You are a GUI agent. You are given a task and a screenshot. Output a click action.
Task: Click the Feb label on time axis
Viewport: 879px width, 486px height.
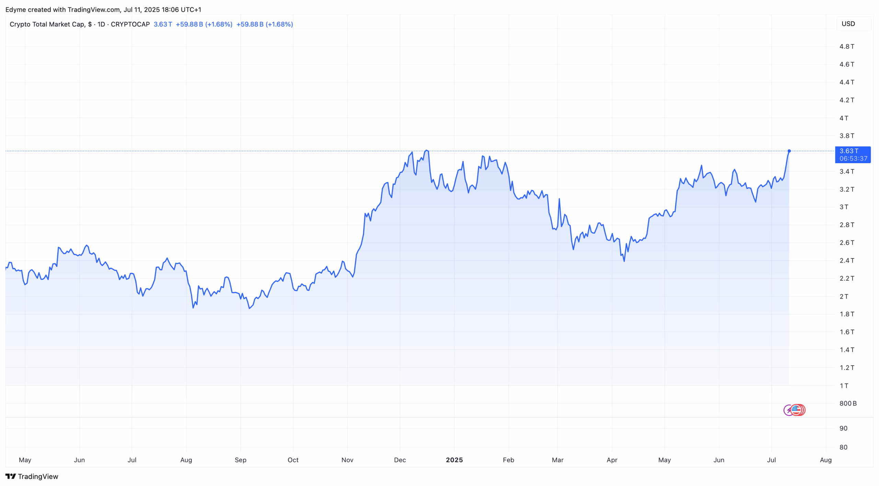(508, 460)
